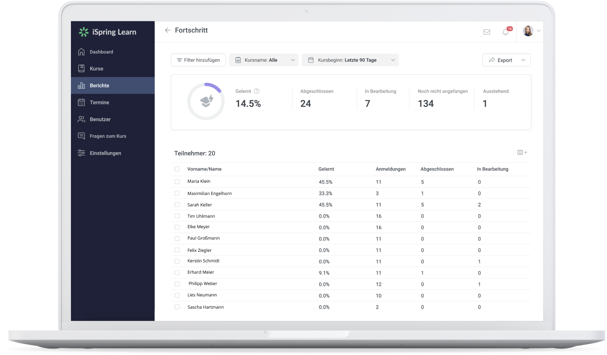This screenshot has width=607, height=355.
Task: Open the Kursname: Alle dropdown
Action: [x=263, y=60]
